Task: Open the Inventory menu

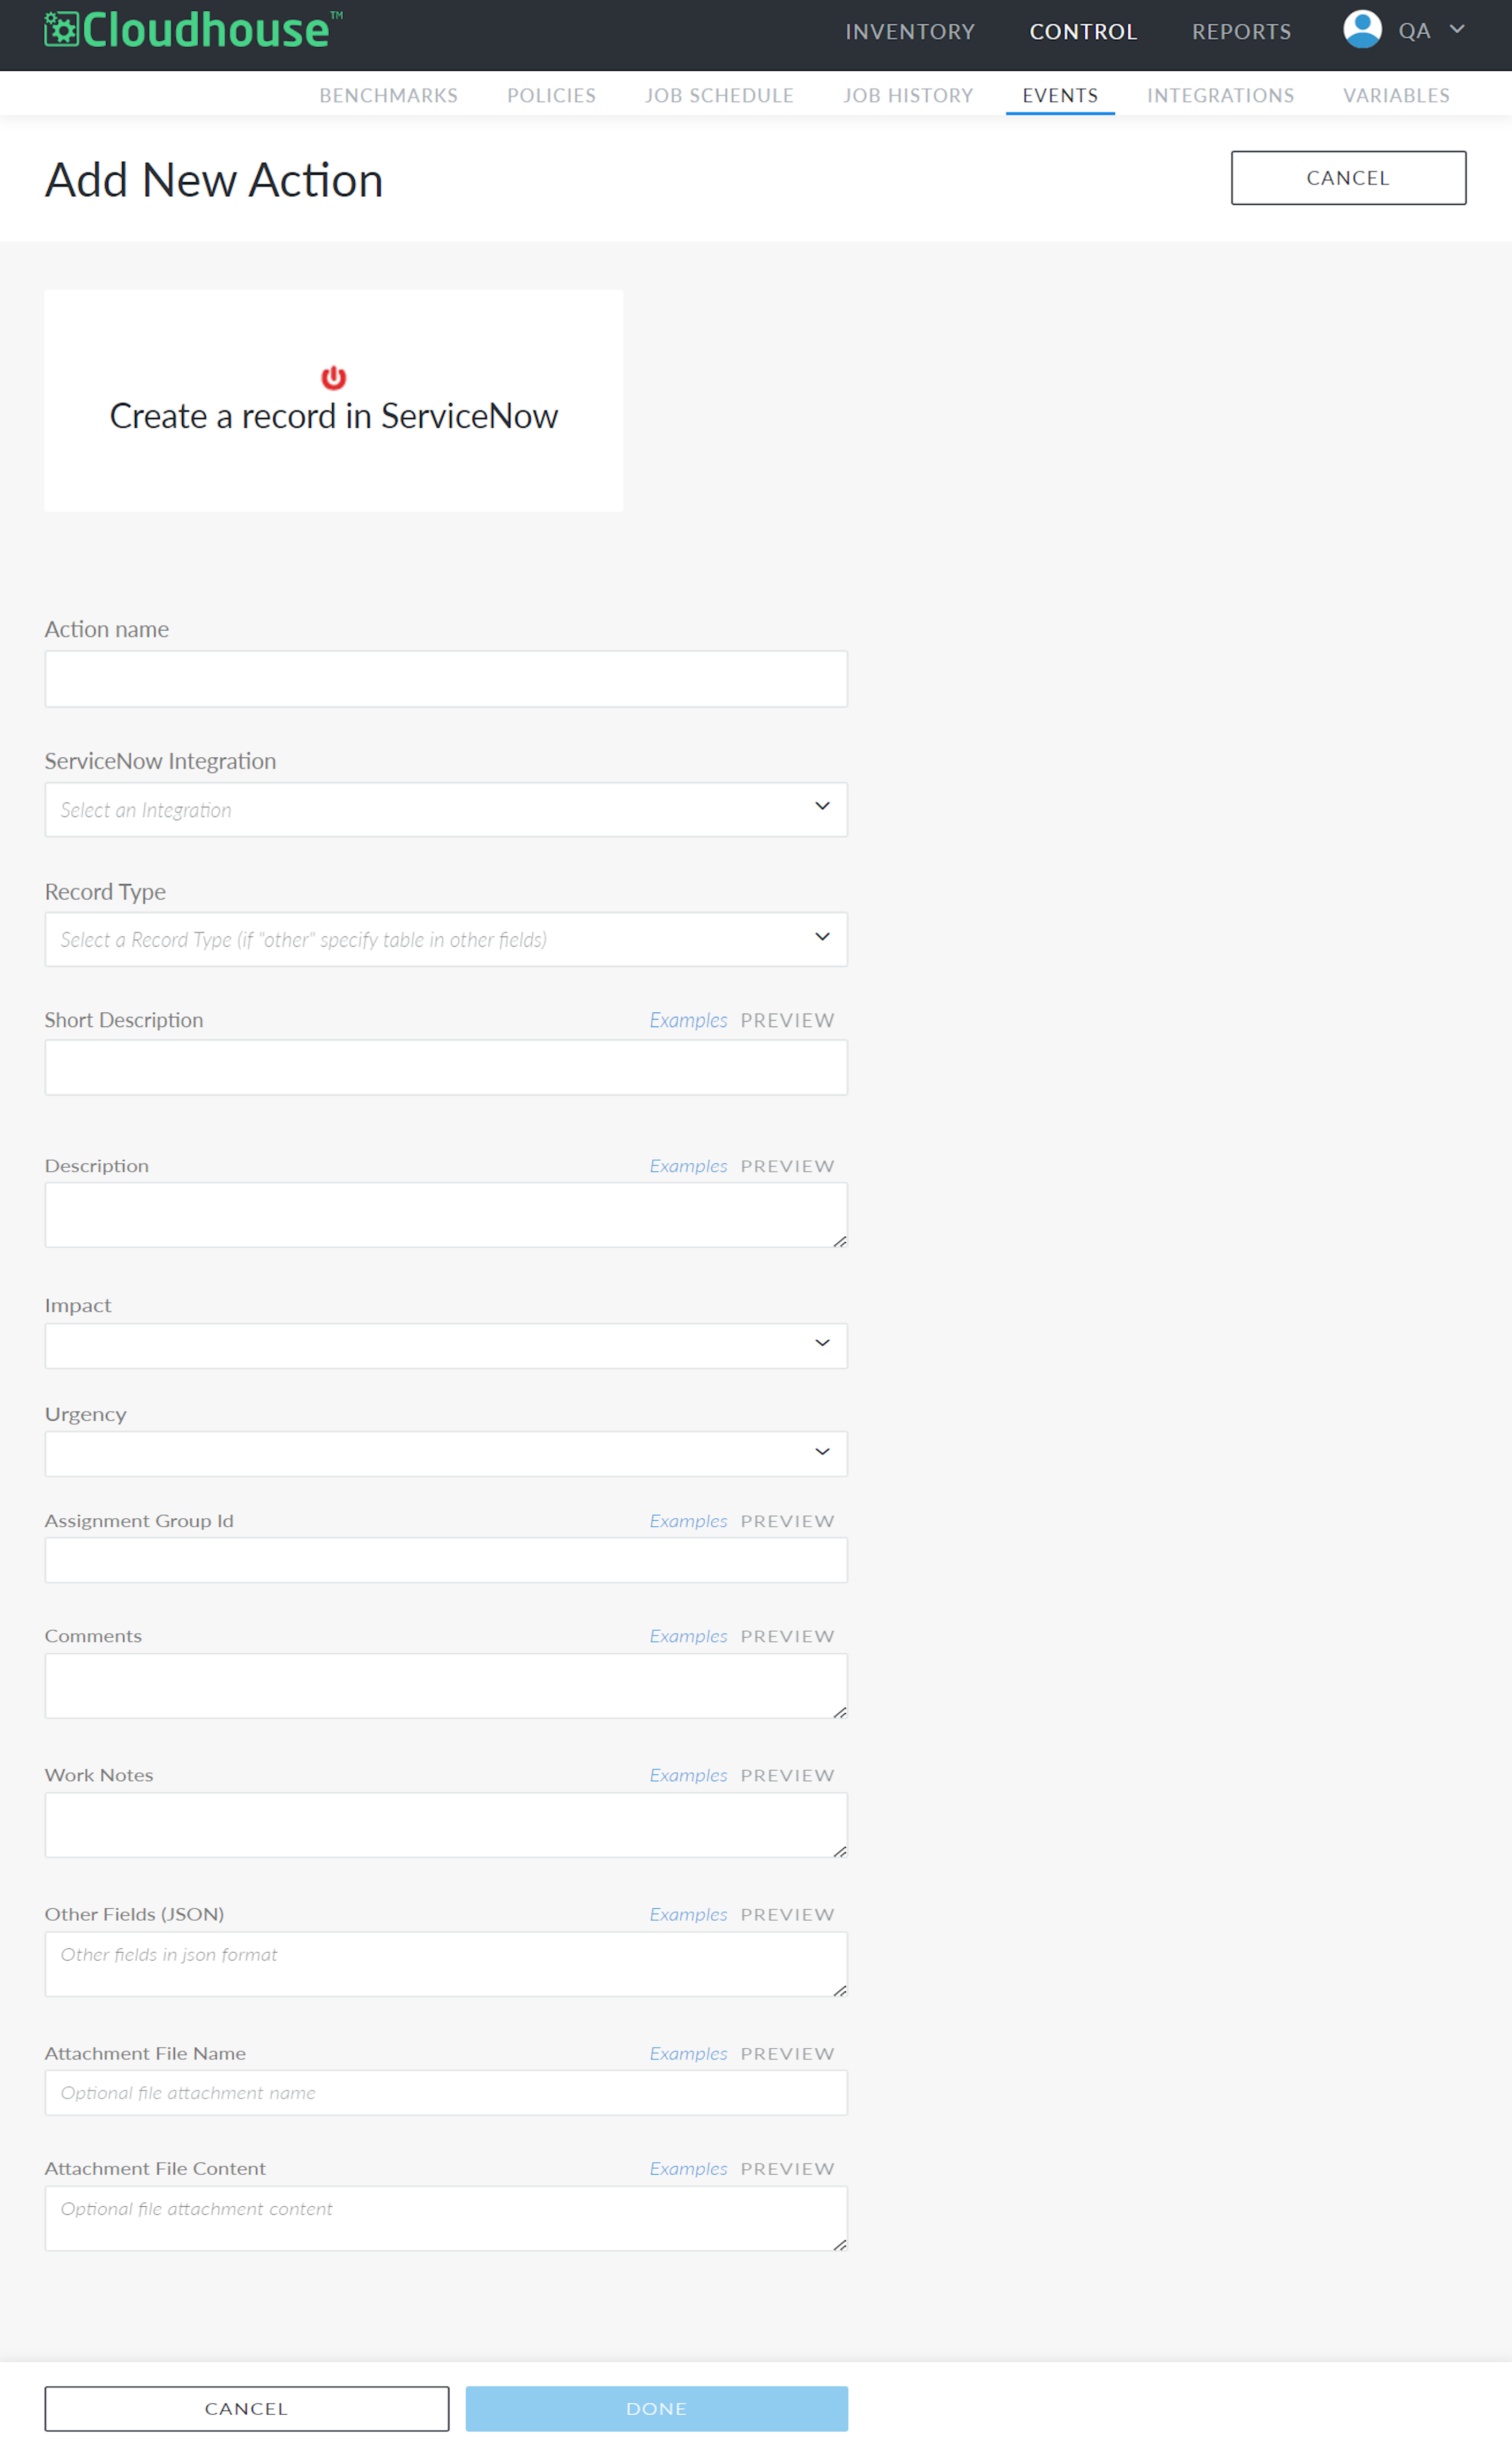Action: (910, 32)
